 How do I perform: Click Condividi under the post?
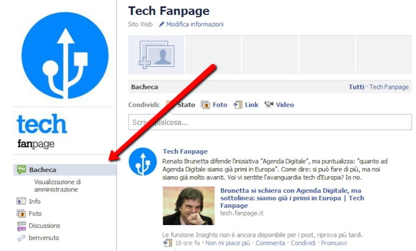click(303, 243)
